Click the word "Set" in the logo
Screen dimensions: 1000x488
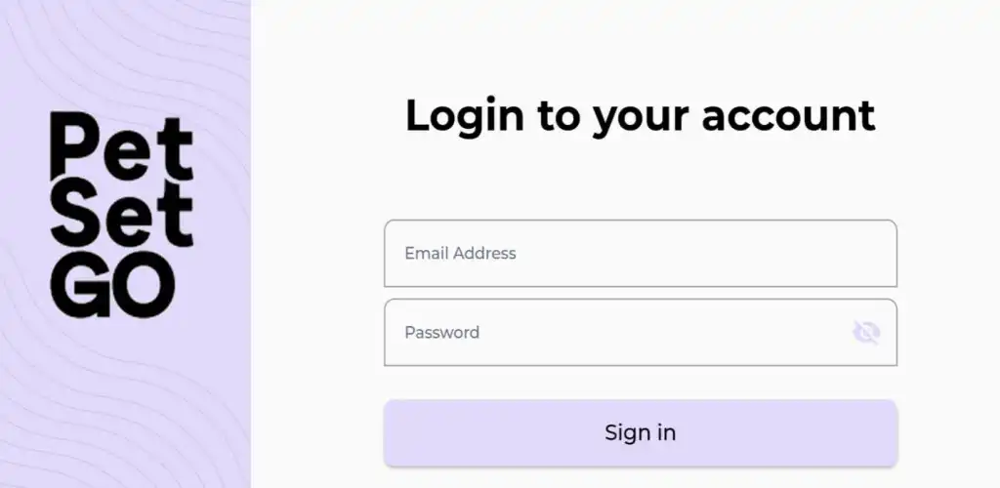[x=121, y=217]
